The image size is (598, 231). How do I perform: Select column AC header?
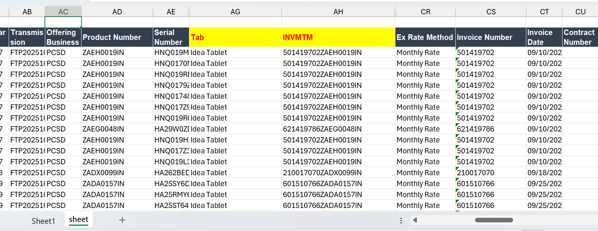[63, 12]
